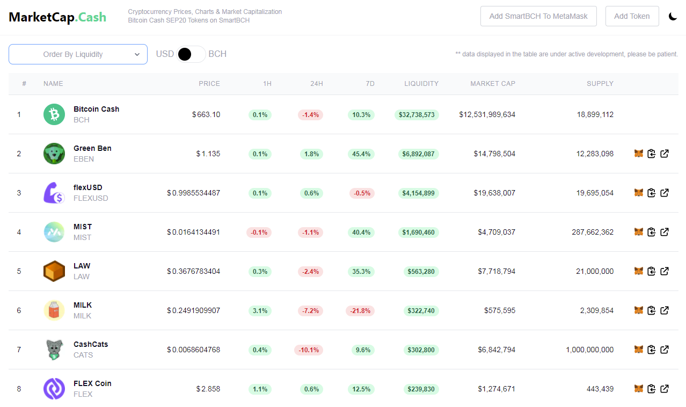Add LAW token to MetaMask via fox icon
The image size is (686, 407).
pos(639,271)
